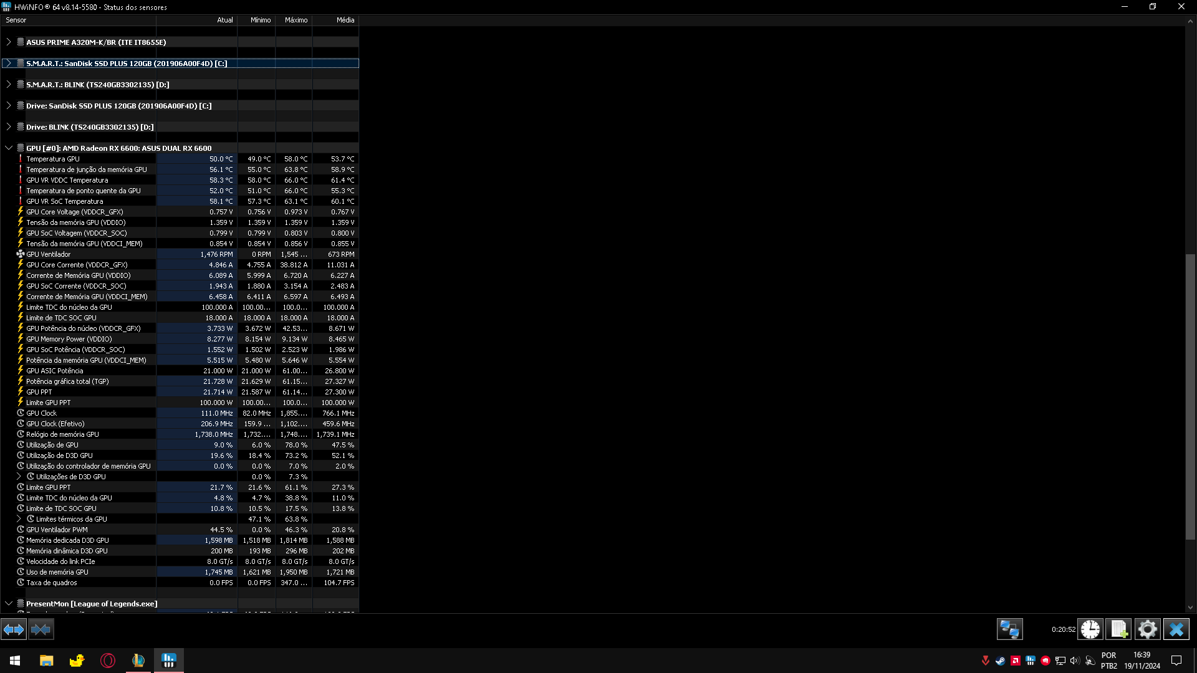Expand Drive: SanDisk SSD PLUS [C:] group
This screenshot has height=673, width=1197.
[9, 106]
